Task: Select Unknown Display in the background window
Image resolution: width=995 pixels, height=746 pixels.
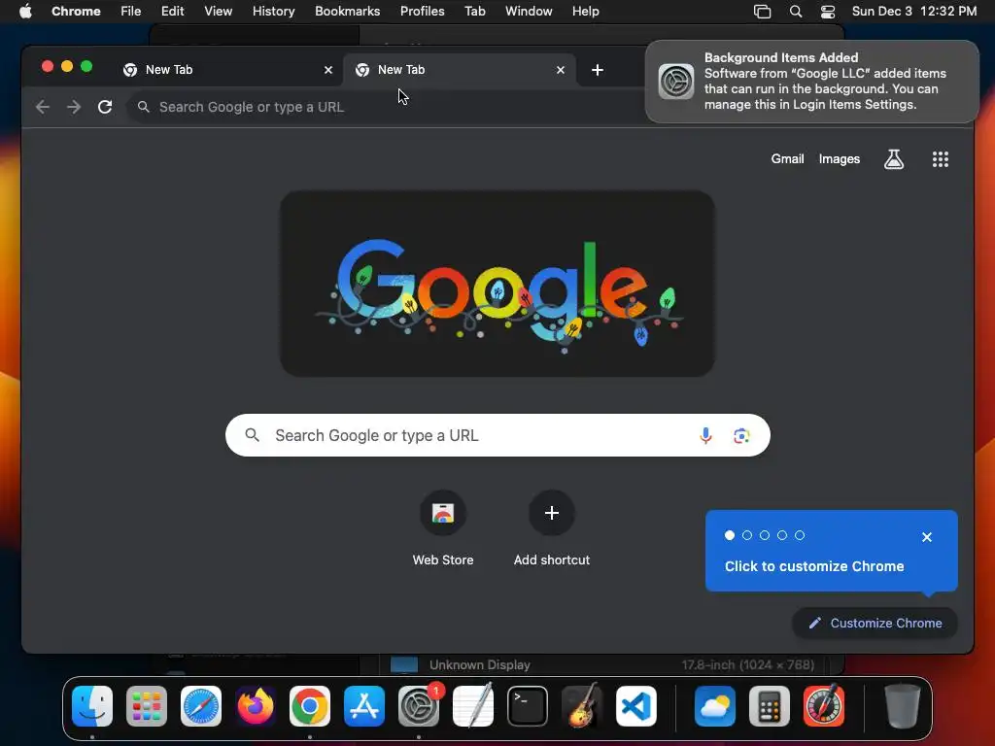Action: [601, 664]
